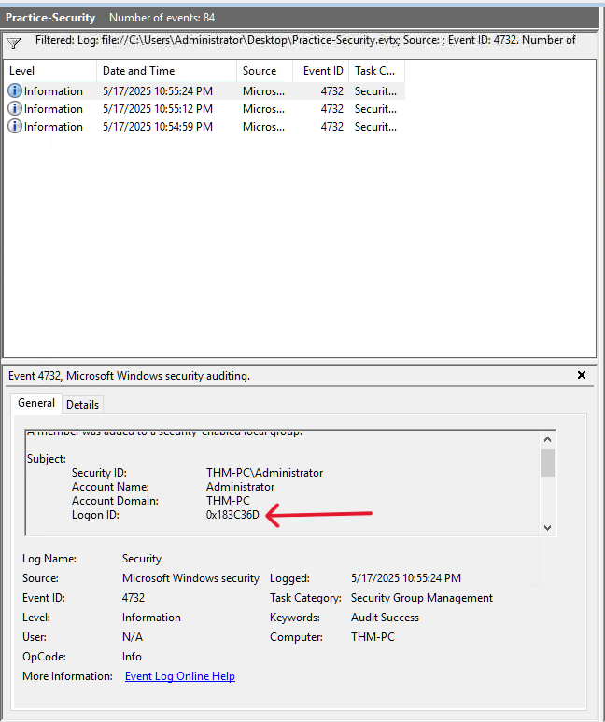Viewport: 605px width, 722px height.
Task: Click the Source column header
Action: coord(263,71)
